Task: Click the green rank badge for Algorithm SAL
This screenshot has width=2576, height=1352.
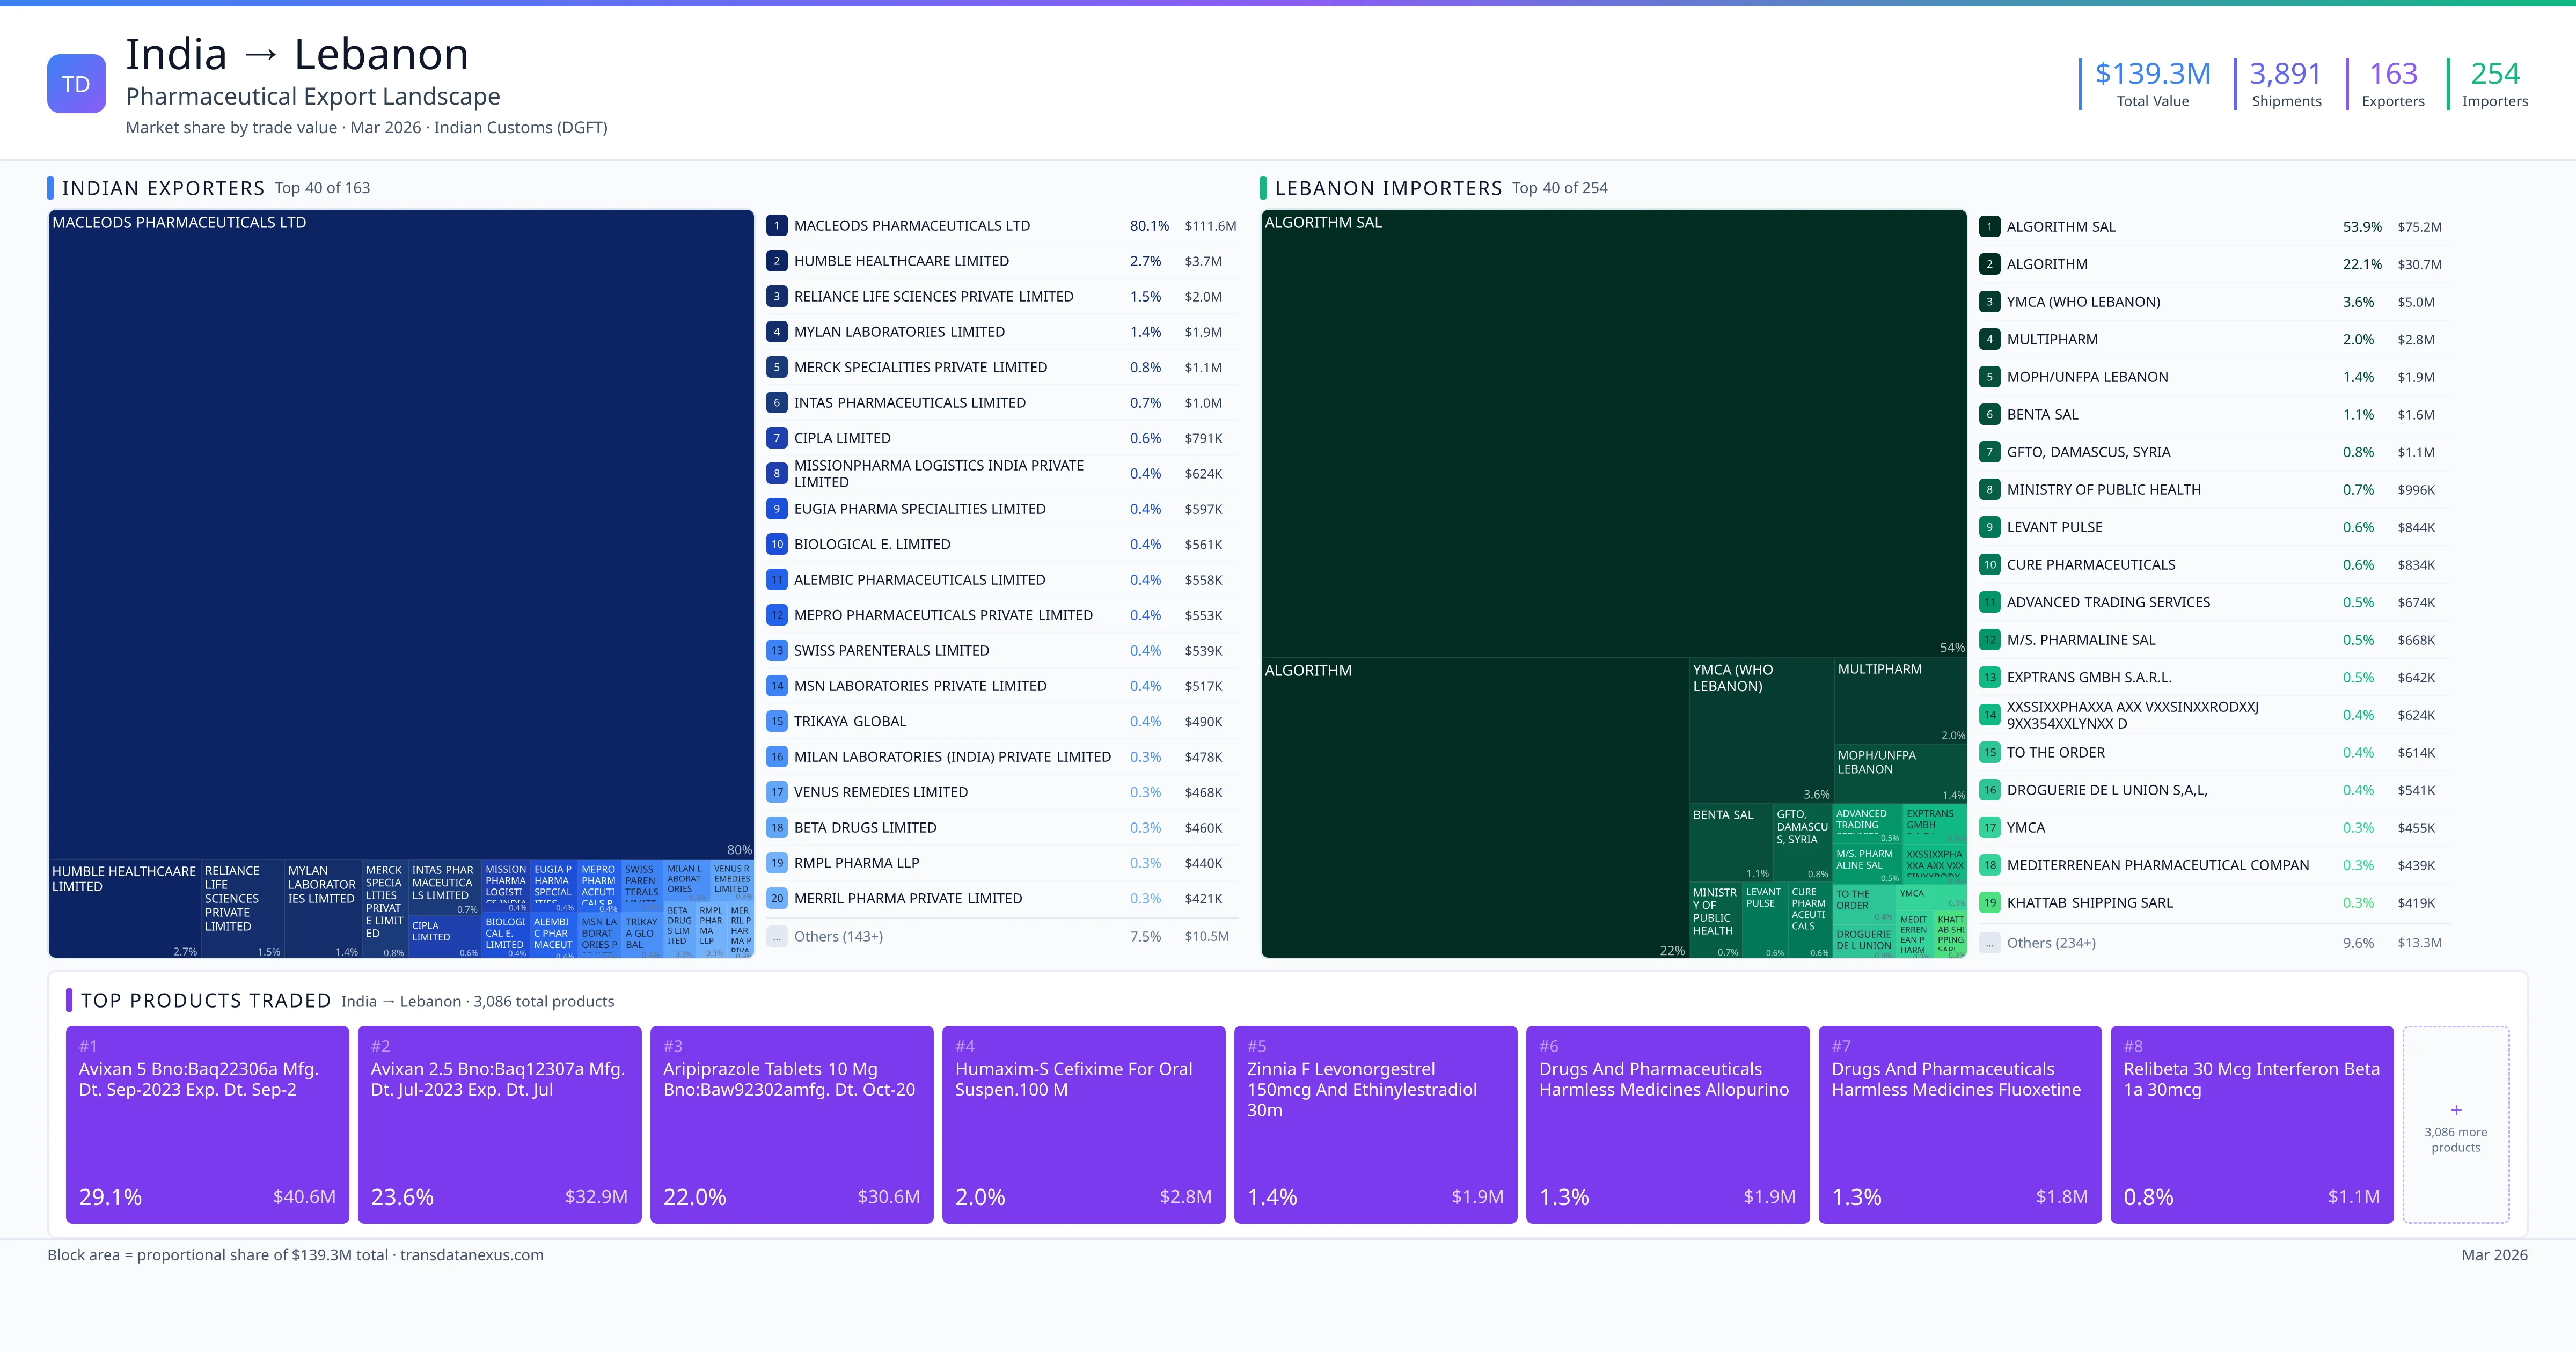Action: point(1989,227)
